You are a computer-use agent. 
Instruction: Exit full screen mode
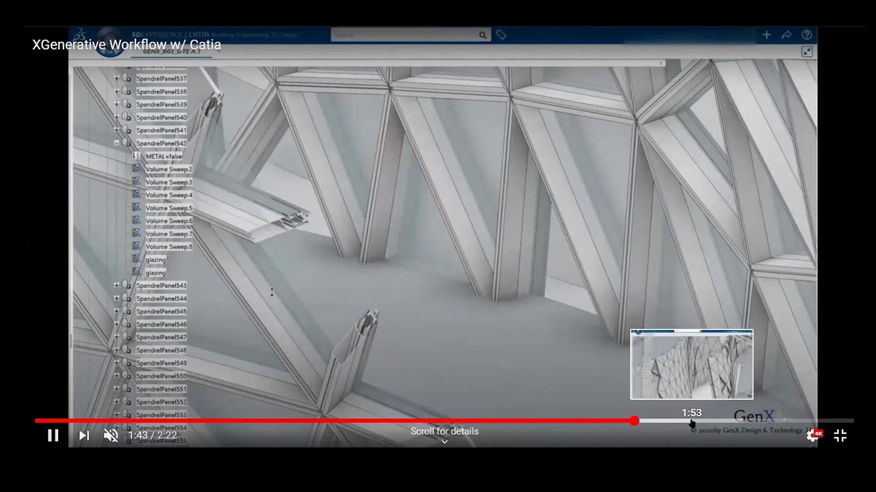click(840, 435)
